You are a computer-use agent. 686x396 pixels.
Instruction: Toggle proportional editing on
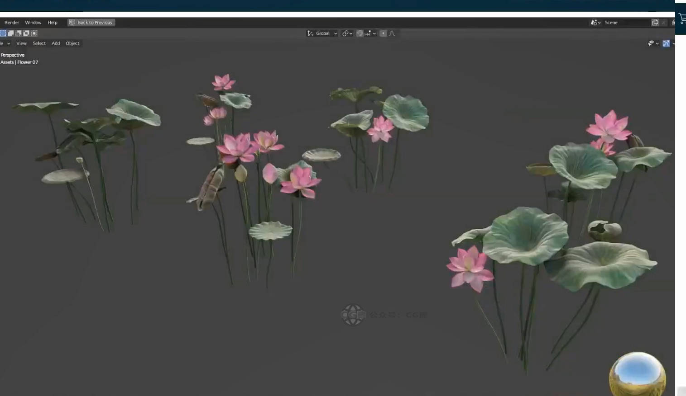point(383,33)
